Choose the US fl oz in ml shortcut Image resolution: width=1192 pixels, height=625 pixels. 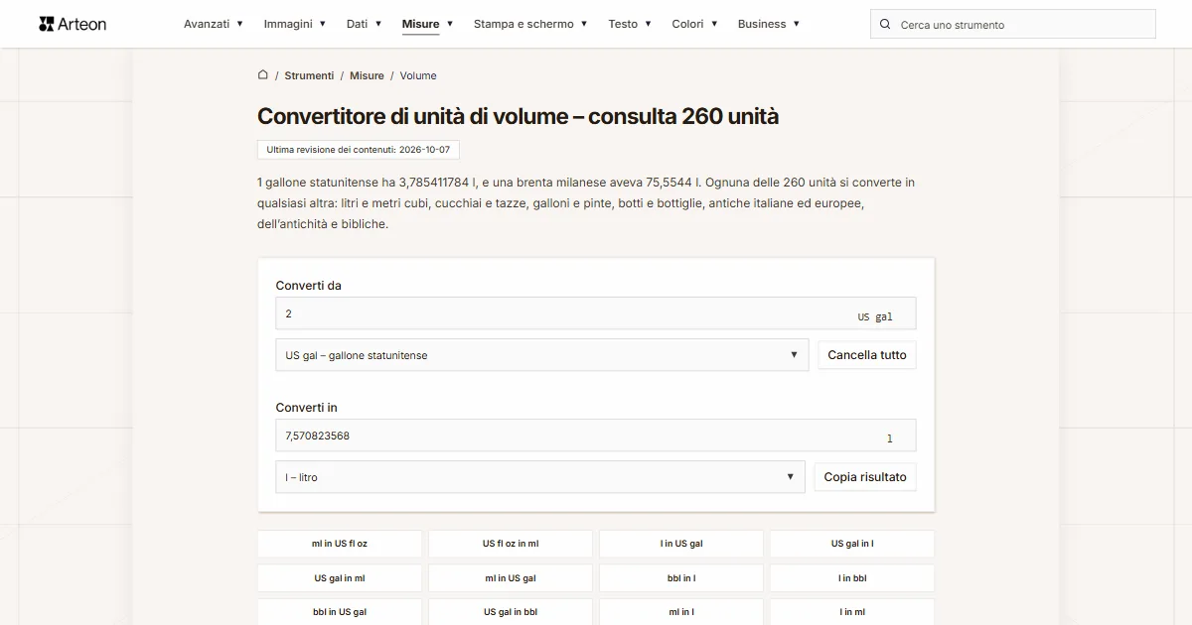[x=511, y=544]
